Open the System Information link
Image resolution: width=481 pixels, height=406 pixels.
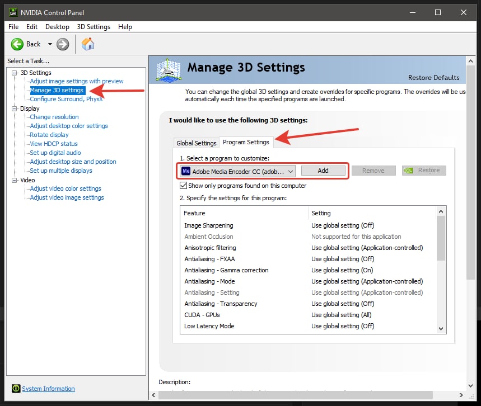(48, 389)
